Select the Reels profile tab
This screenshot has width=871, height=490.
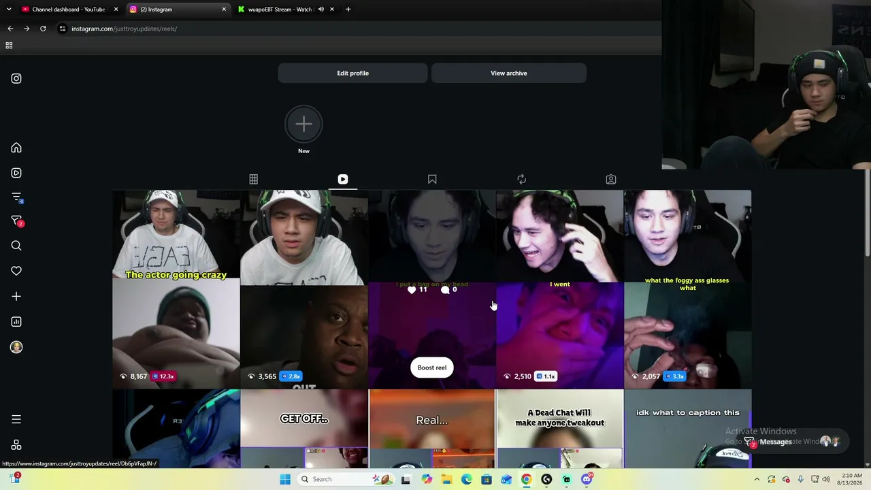tap(343, 179)
